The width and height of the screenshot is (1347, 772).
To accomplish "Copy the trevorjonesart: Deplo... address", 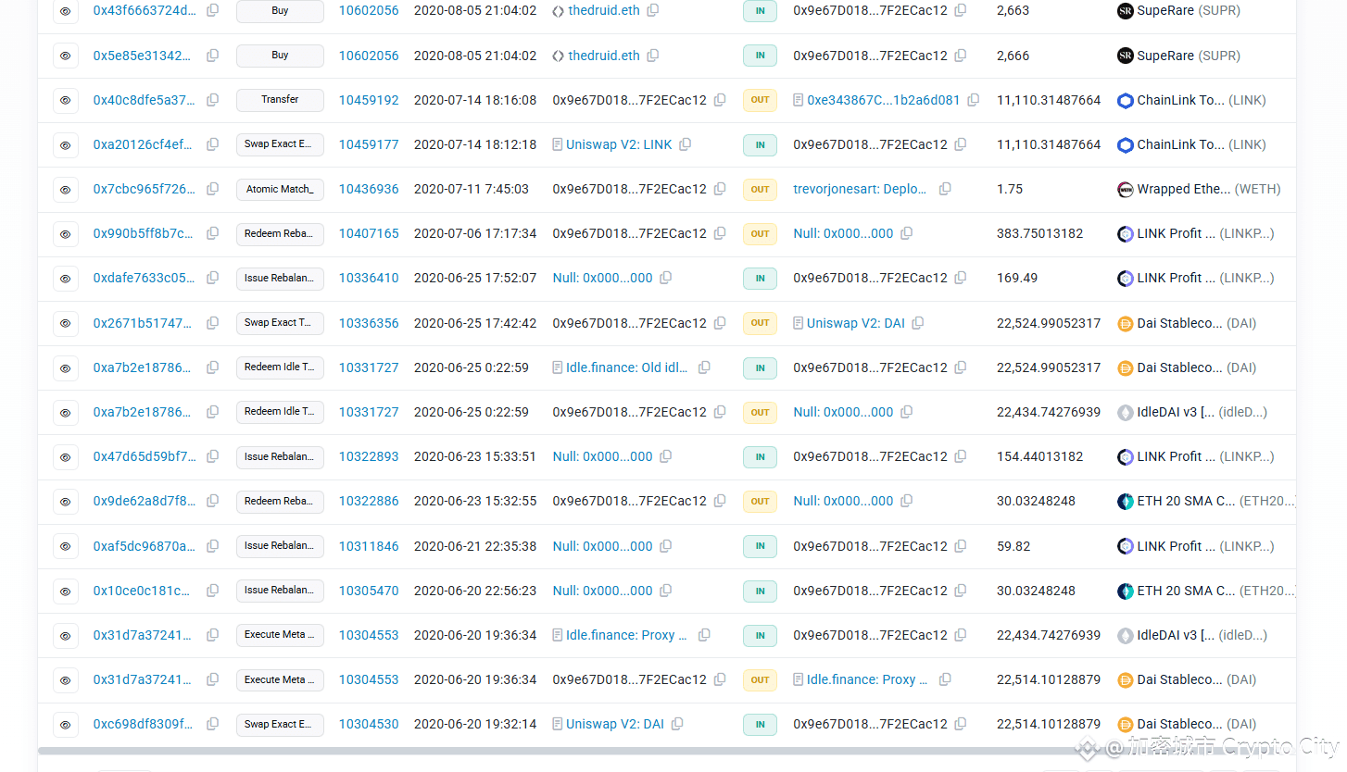I will tap(945, 189).
